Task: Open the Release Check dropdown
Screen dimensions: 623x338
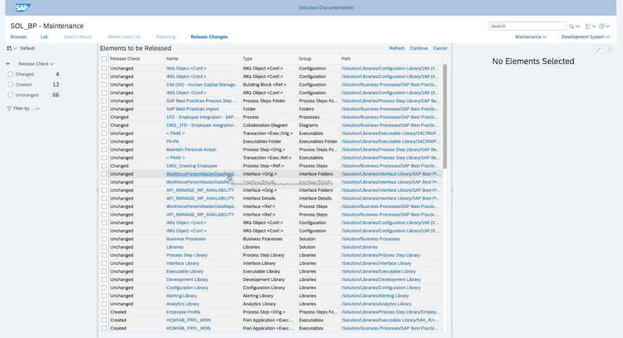Action: tap(36, 64)
